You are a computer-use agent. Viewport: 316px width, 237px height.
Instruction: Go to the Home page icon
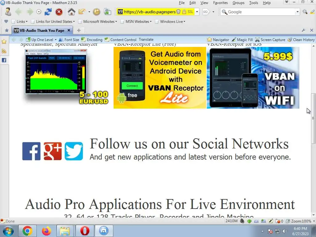pos(71,12)
